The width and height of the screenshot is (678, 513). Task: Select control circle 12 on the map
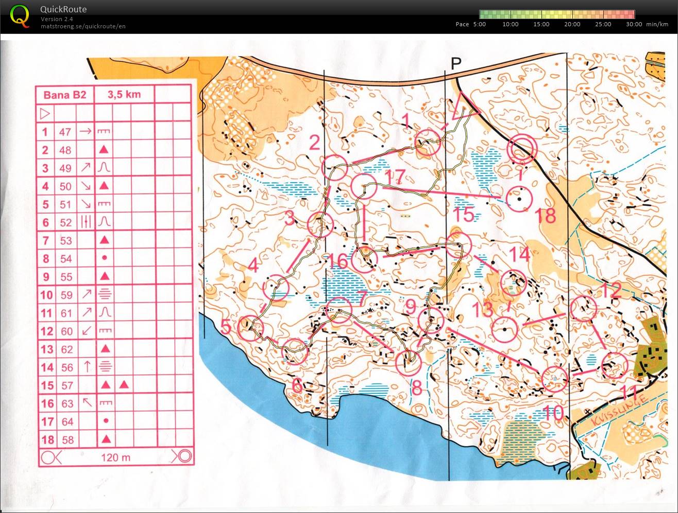point(583,309)
